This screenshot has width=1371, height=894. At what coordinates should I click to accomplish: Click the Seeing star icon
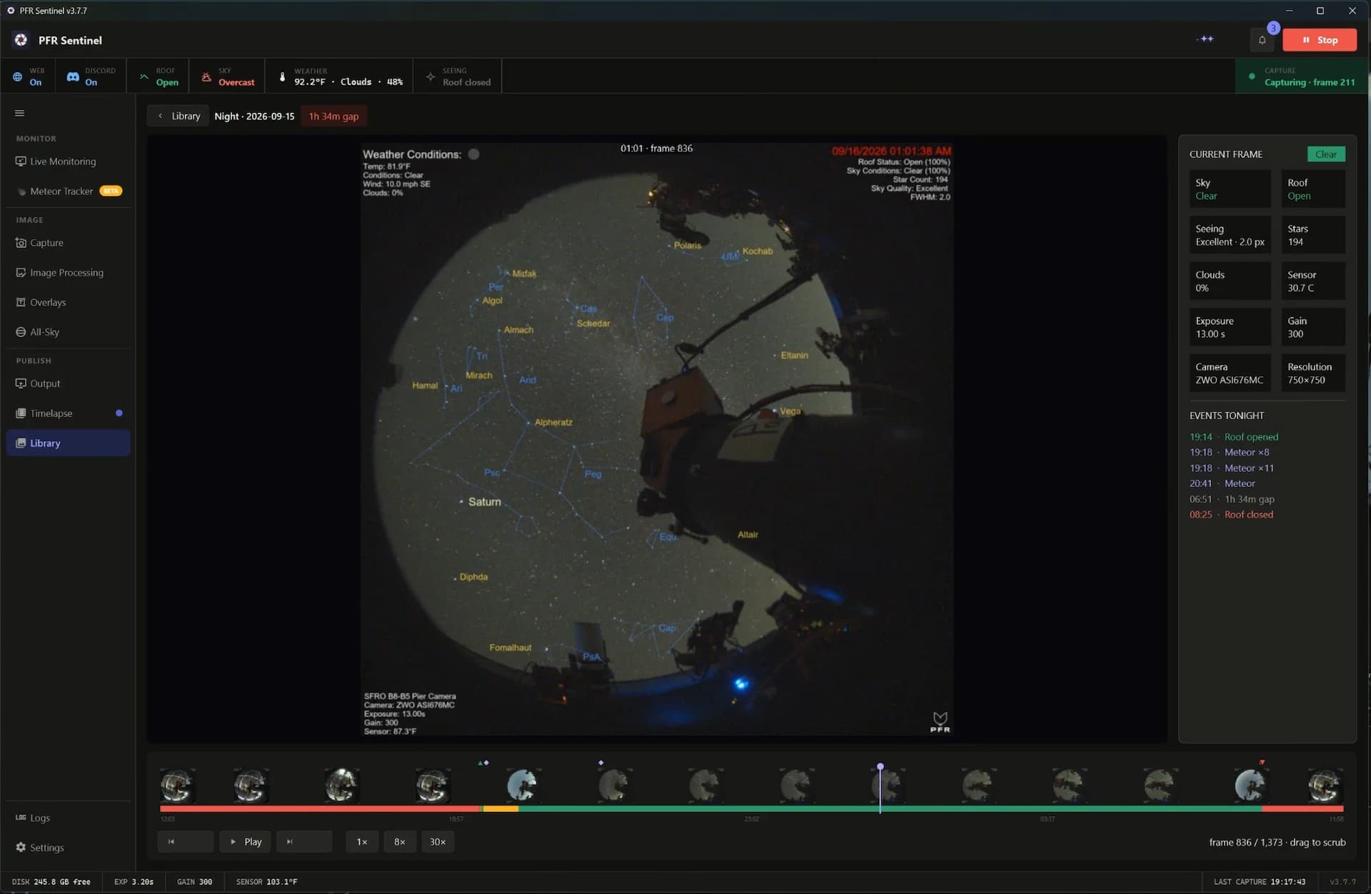pyautogui.click(x=430, y=76)
